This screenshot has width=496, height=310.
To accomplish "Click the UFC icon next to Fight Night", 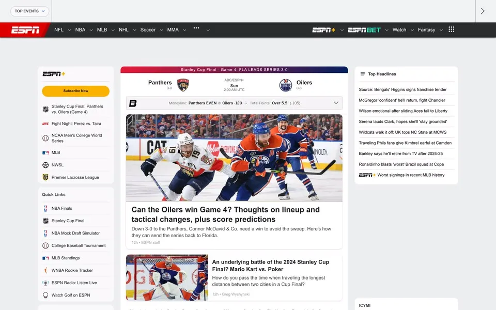I will (x=45, y=123).
